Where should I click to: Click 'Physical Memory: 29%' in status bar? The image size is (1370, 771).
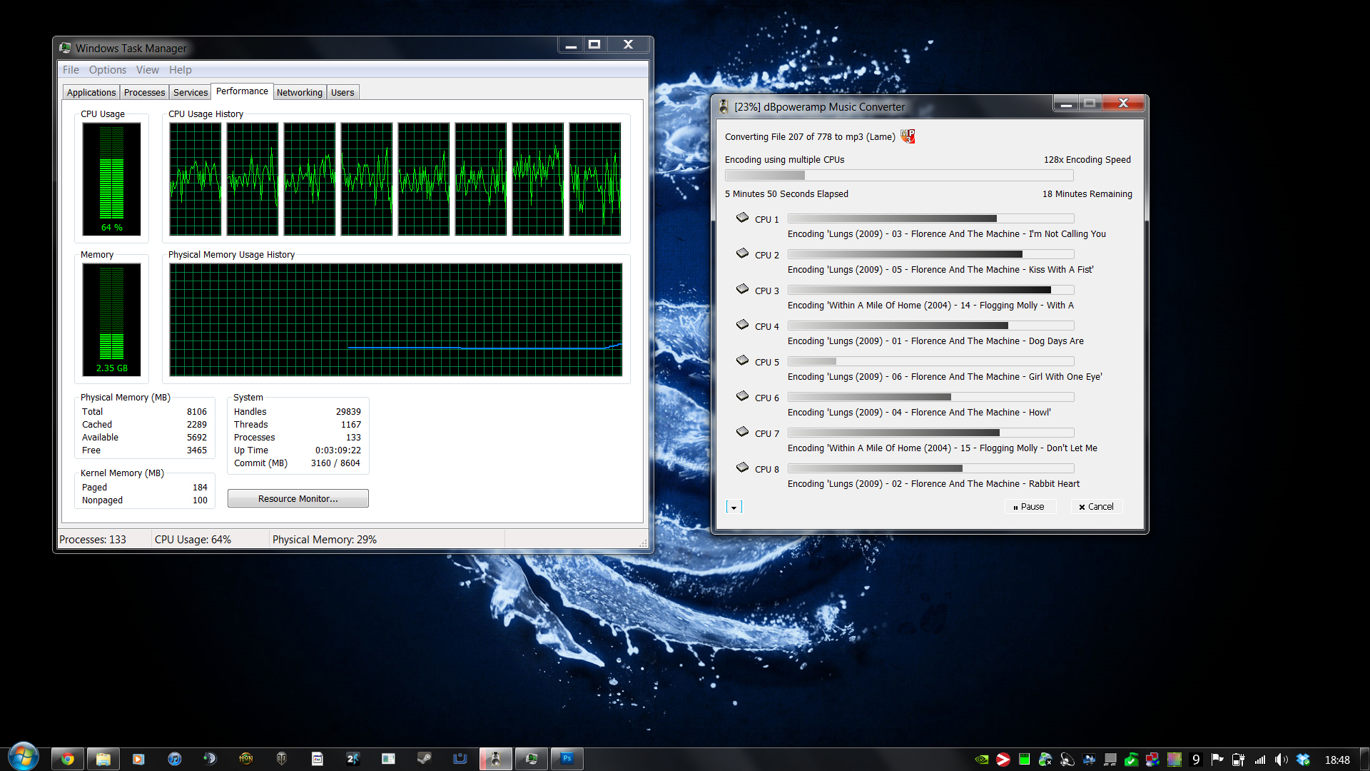point(325,540)
